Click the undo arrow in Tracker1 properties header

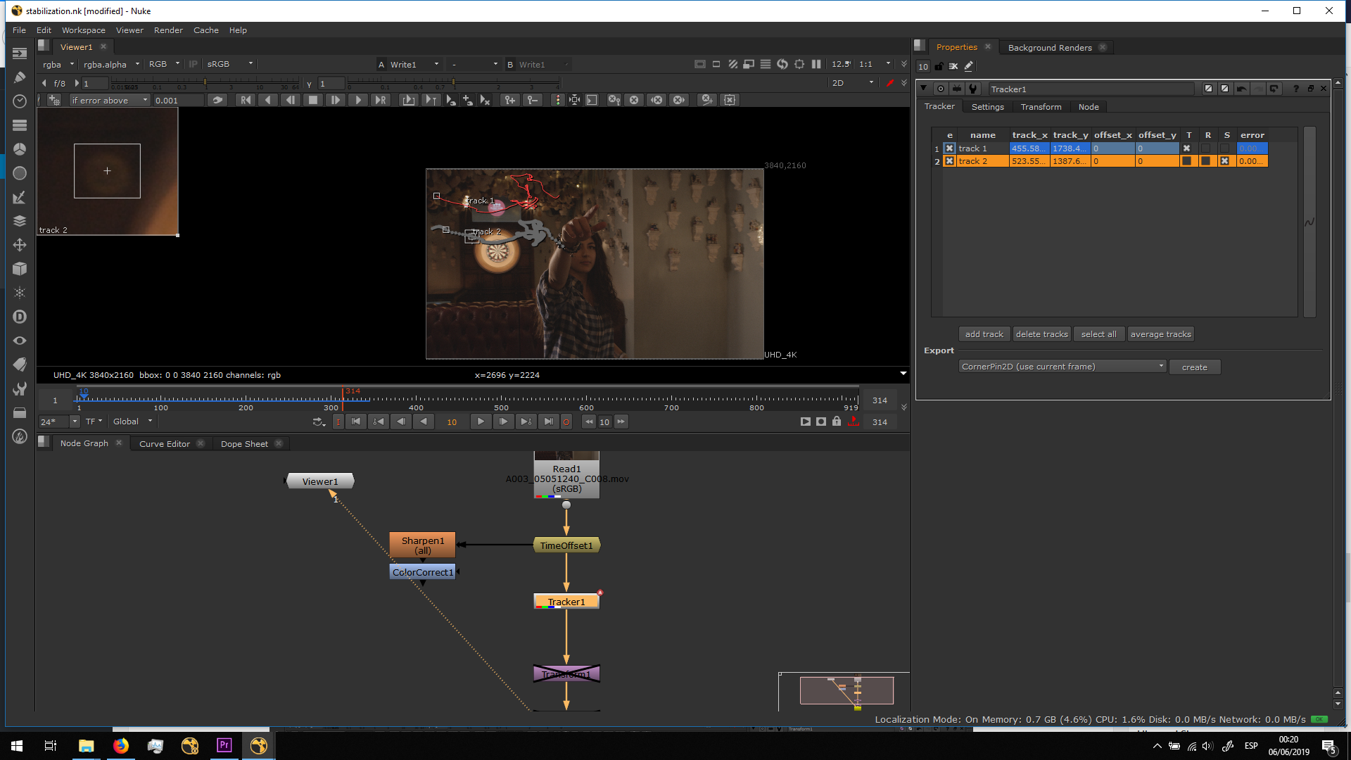(1241, 89)
